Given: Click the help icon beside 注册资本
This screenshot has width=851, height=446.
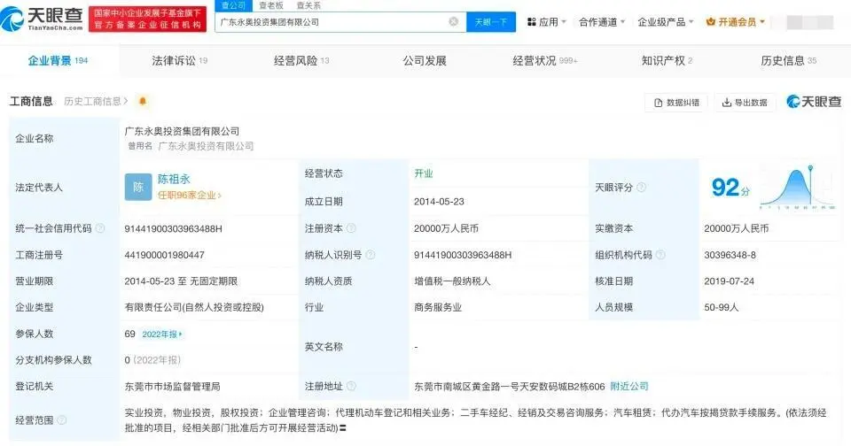Looking at the screenshot, I should (x=351, y=228).
